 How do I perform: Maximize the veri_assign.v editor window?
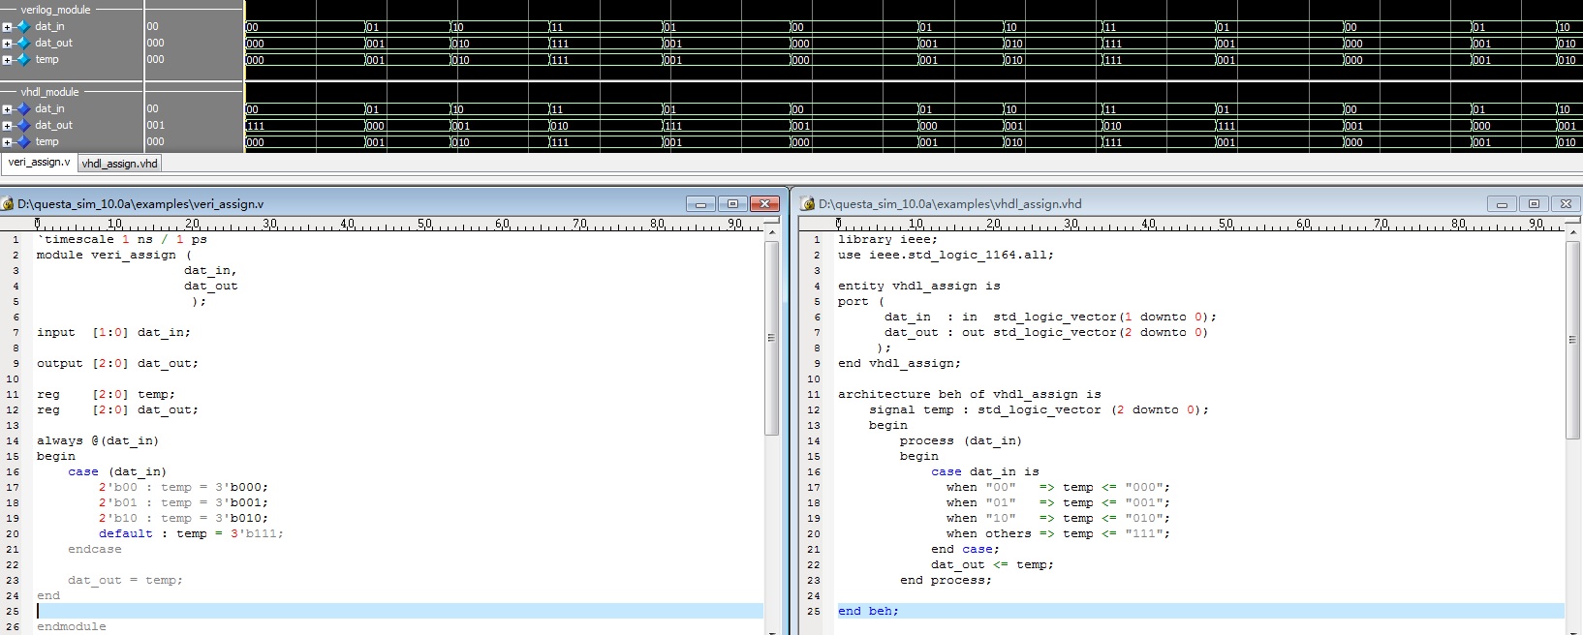(732, 204)
